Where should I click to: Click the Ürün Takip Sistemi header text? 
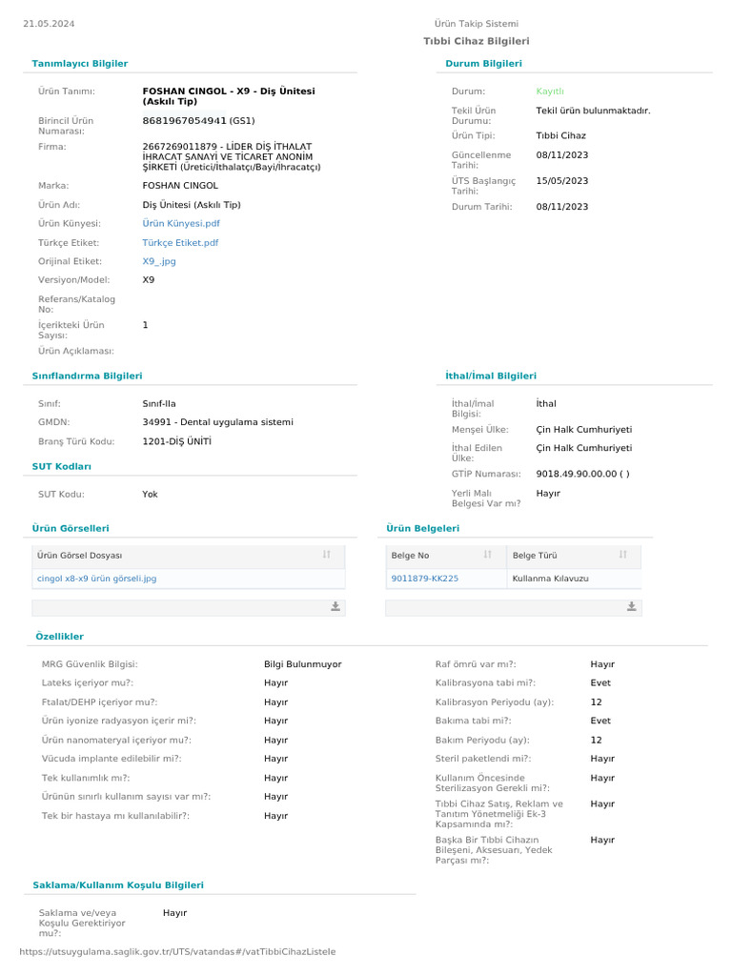point(477,24)
